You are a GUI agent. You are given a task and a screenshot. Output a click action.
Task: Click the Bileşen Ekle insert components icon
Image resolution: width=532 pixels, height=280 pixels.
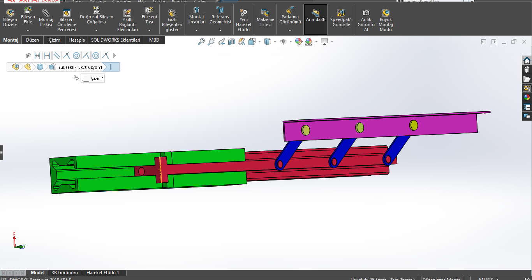[28, 10]
